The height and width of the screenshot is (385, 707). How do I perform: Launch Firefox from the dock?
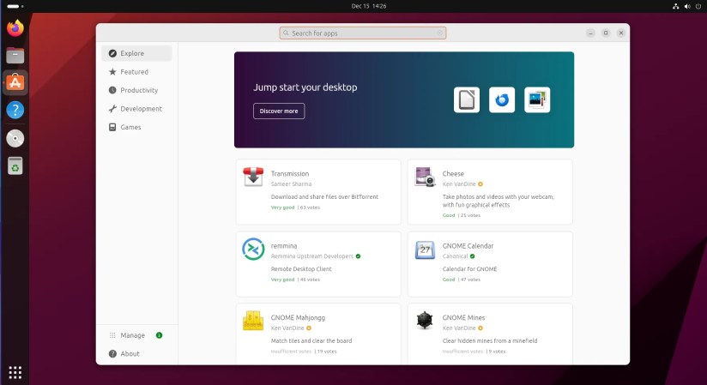tap(15, 28)
